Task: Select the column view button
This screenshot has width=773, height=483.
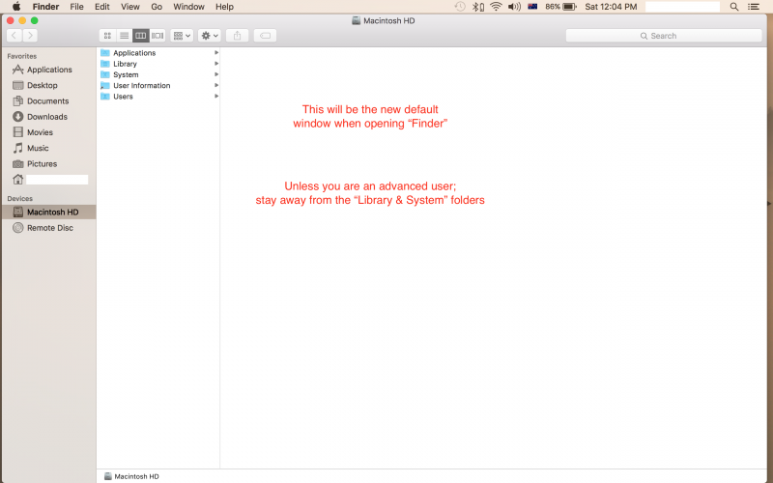Action: pyautogui.click(x=140, y=36)
